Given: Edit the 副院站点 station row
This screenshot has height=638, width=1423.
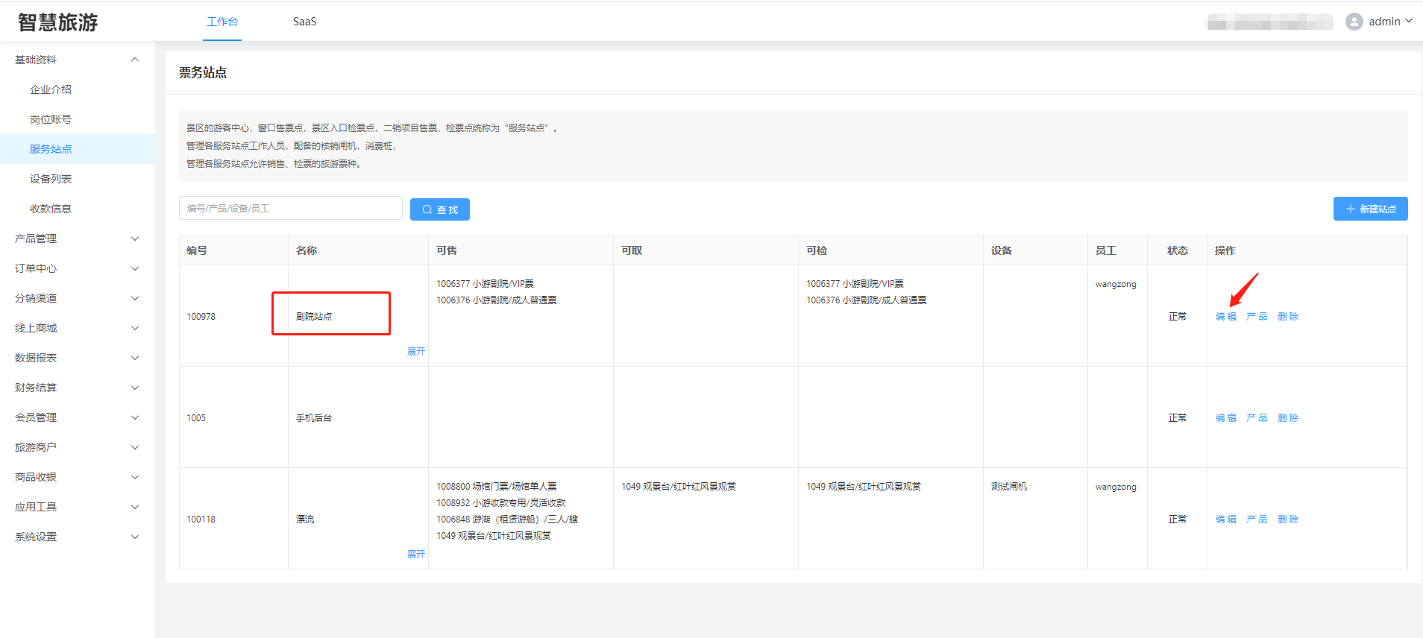Looking at the screenshot, I should pos(1225,317).
